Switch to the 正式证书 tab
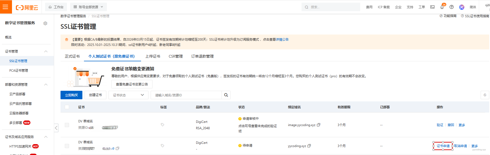The image size is (490, 155). [x=72, y=56]
